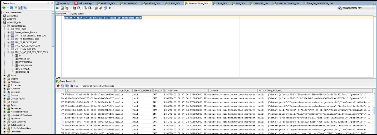Click the Run Script icon beside the play button
This screenshot has width=377, height=135.
pos(62,8)
